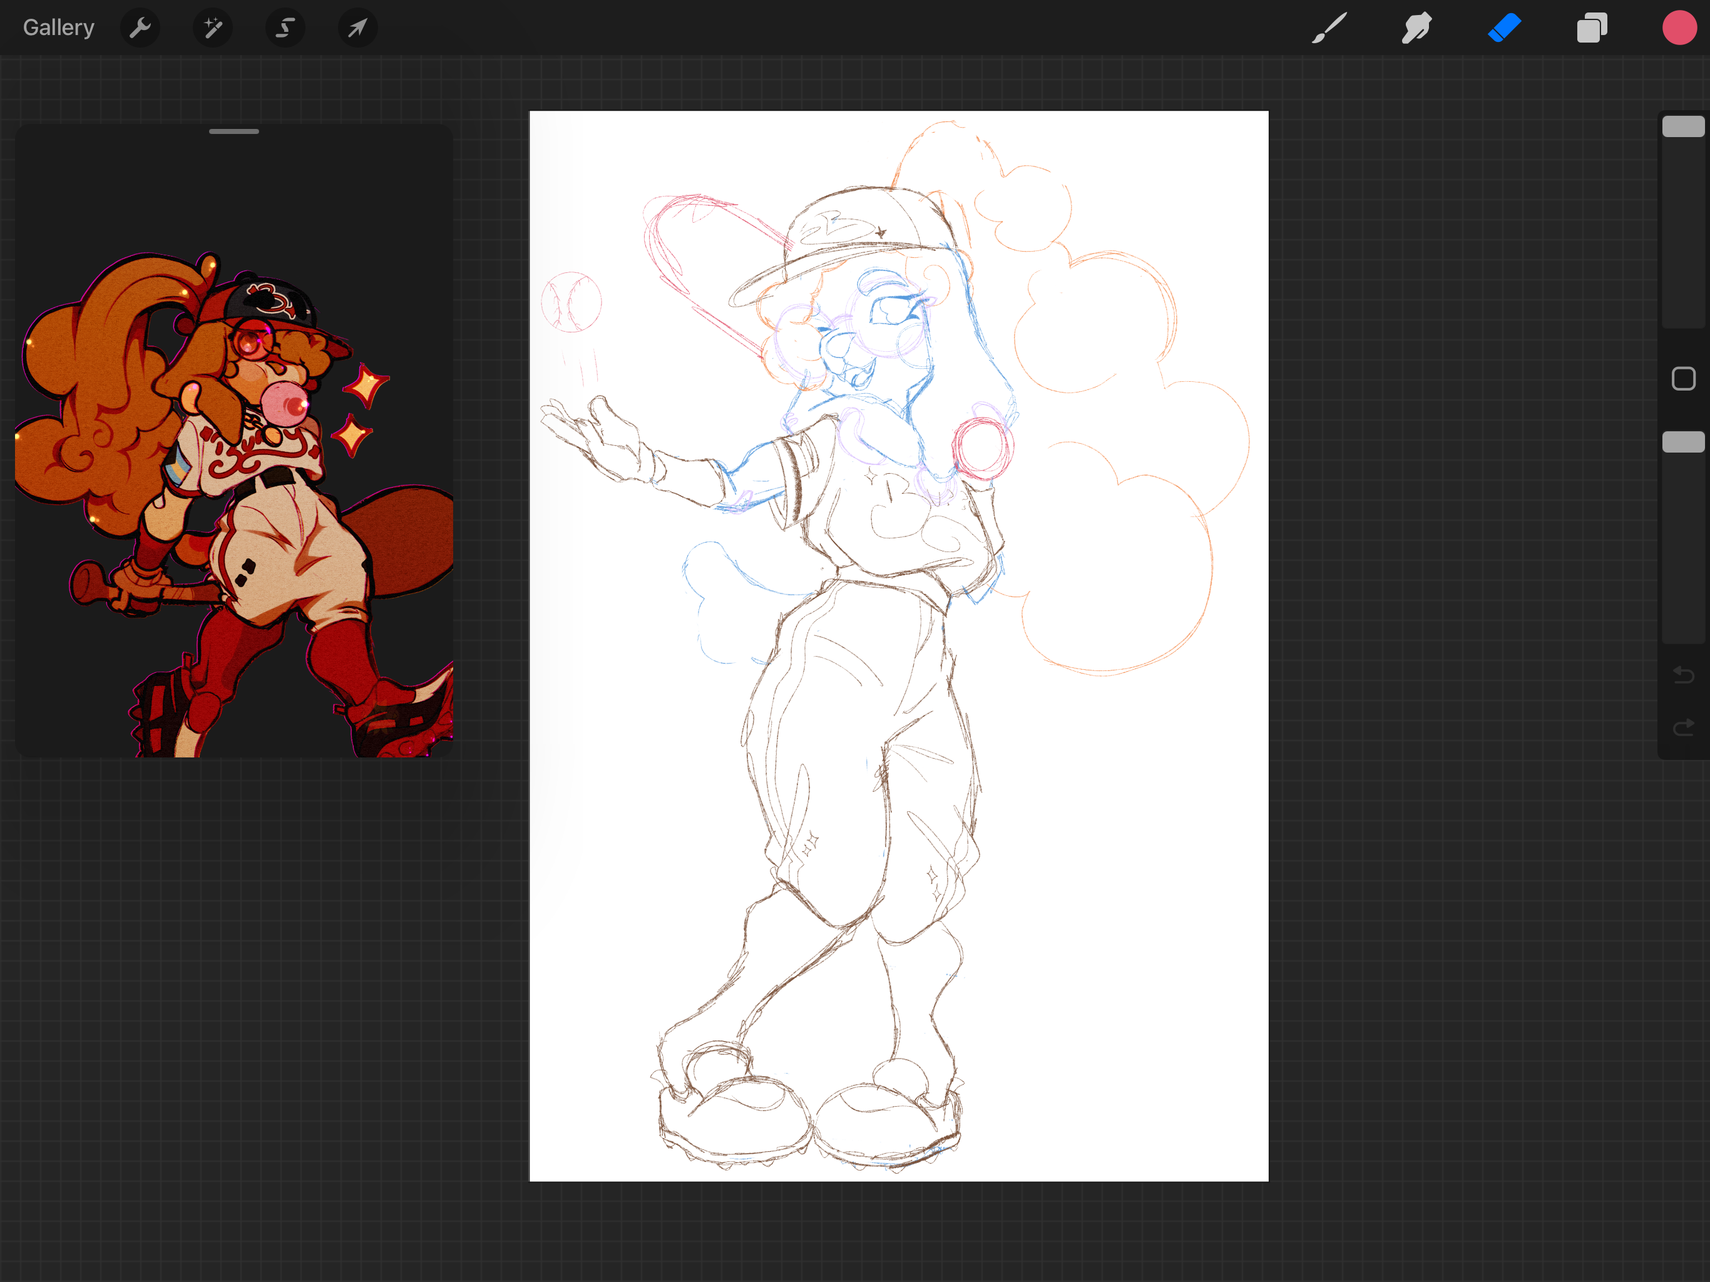Adjust the brush size slider handle
Screen dimensions: 1710x1282
pos(1683,126)
